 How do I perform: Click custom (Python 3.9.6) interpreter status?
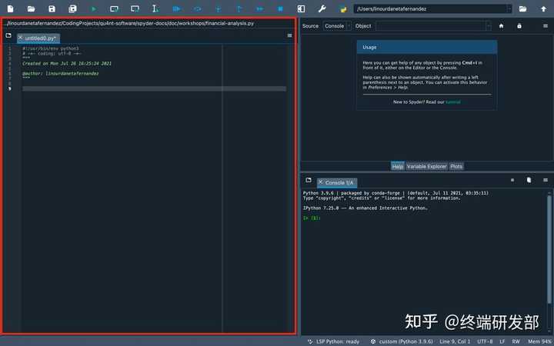402,341
